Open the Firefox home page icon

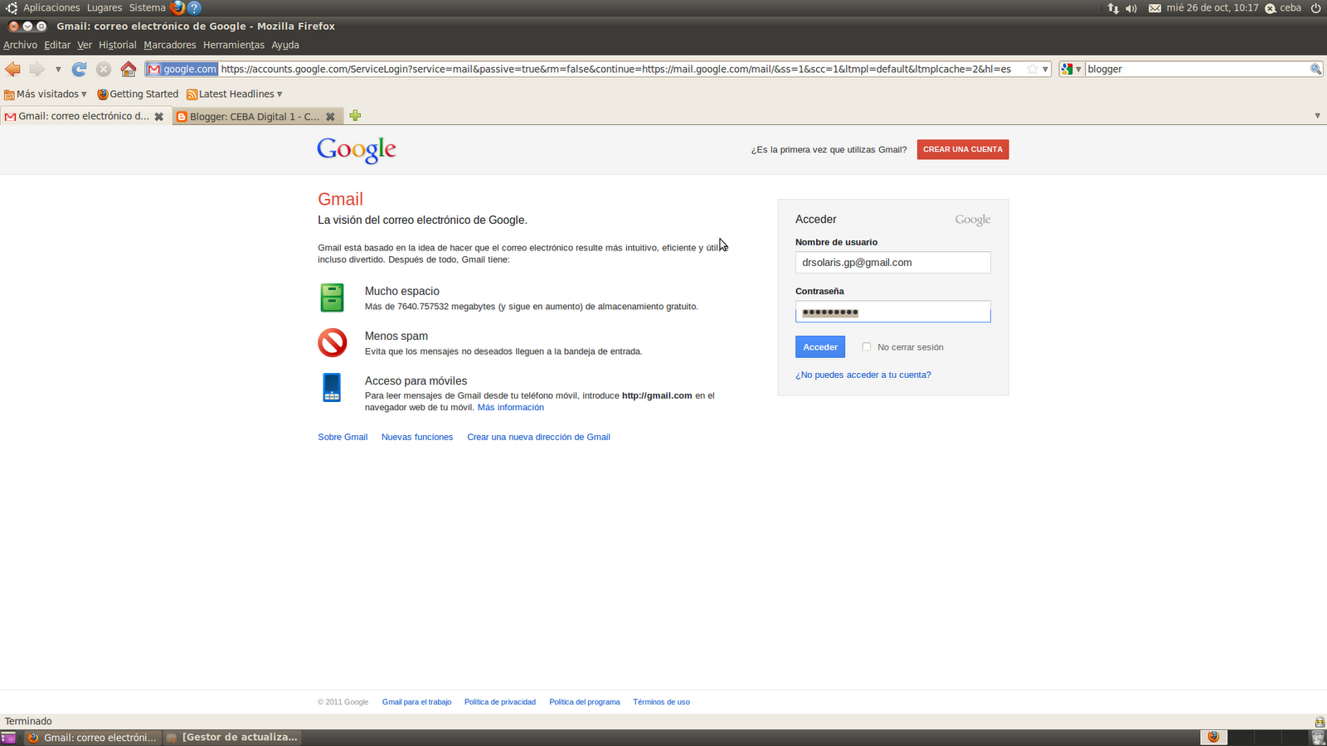pos(129,69)
